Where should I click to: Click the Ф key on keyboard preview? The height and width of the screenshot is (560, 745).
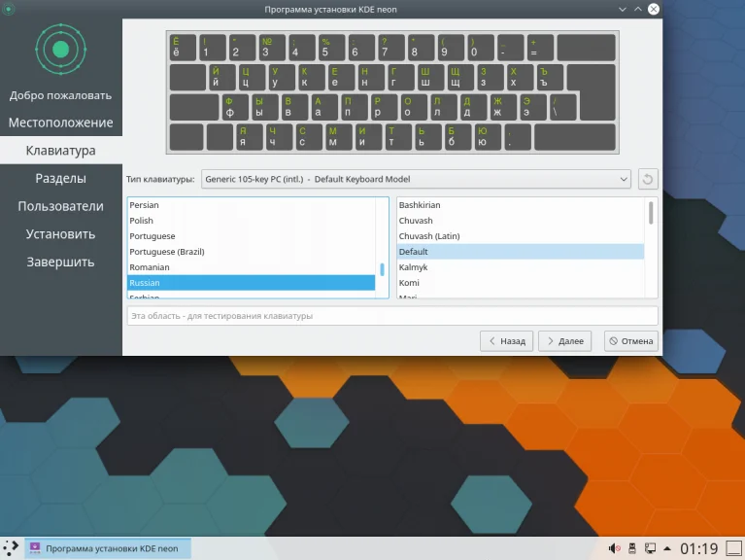pos(235,107)
